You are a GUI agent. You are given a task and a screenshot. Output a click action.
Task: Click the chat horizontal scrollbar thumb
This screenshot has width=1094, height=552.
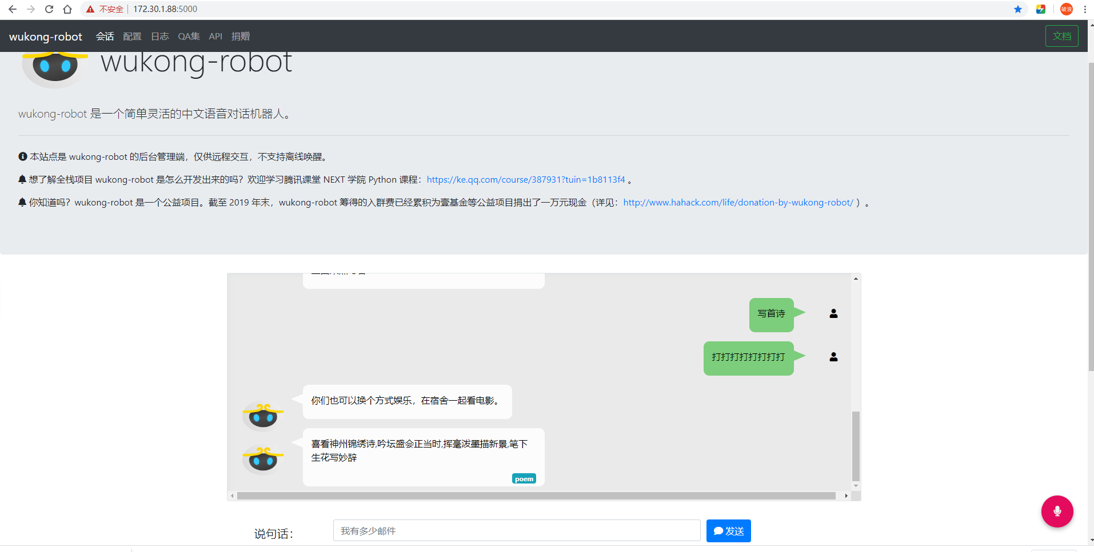[x=536, y=495]
